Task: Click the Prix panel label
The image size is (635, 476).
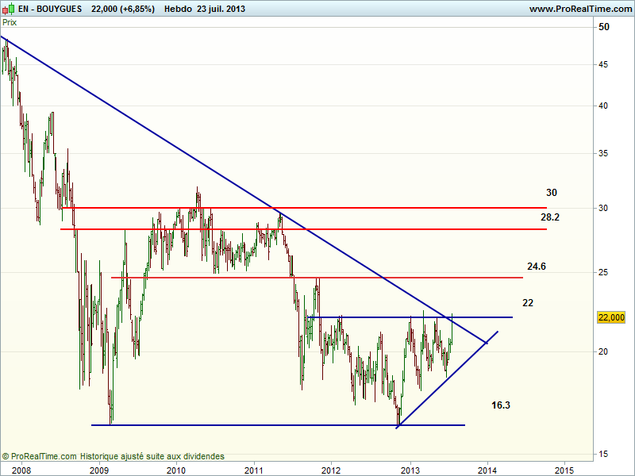Action: pyautogui.click(x=10, y=22)
